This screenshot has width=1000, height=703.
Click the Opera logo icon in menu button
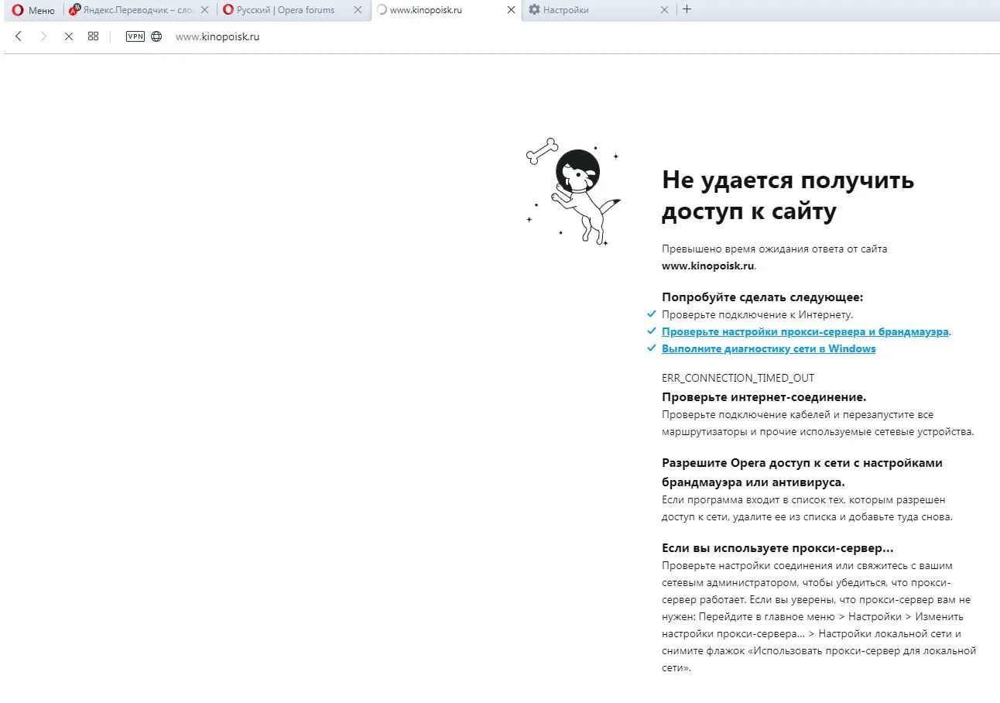tap(18, 10)
